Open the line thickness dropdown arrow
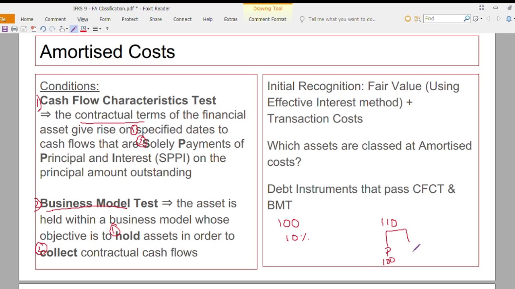 (100, 29)
